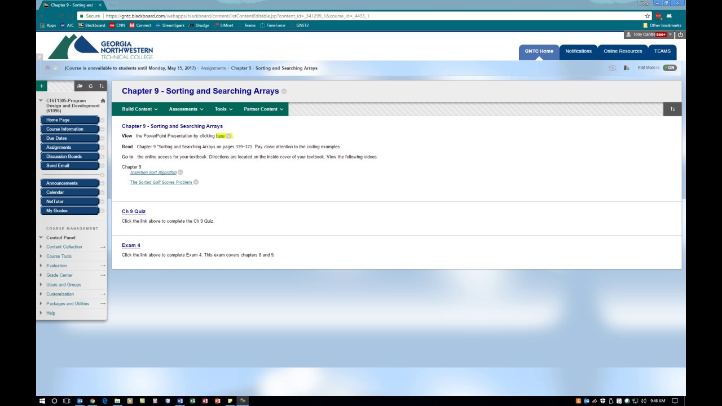Expand Users and Groups in Control Panel
722x406 pixels.
coord(41,285)
